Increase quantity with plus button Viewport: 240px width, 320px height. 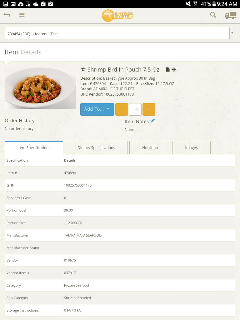[149, 109]
